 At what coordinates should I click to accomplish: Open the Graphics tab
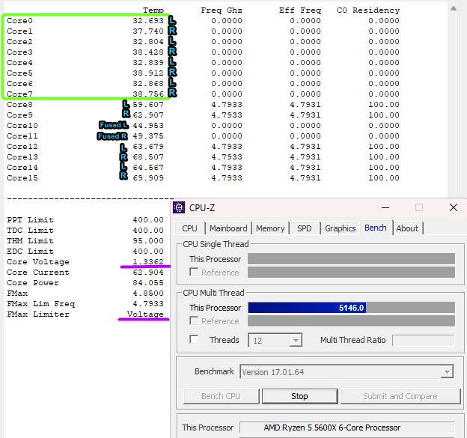tap(340, 228)
